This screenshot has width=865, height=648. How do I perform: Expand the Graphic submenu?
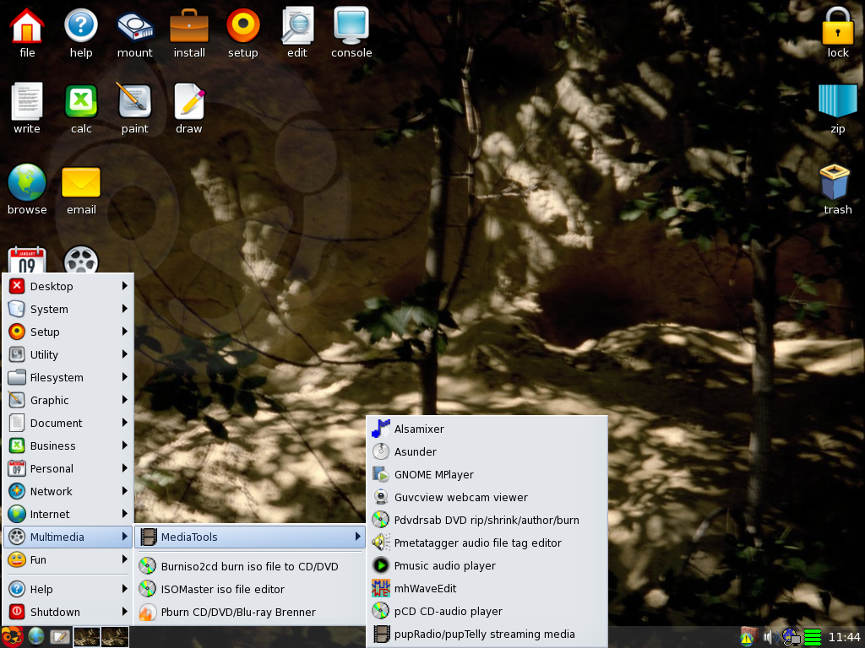click(68, 400)
